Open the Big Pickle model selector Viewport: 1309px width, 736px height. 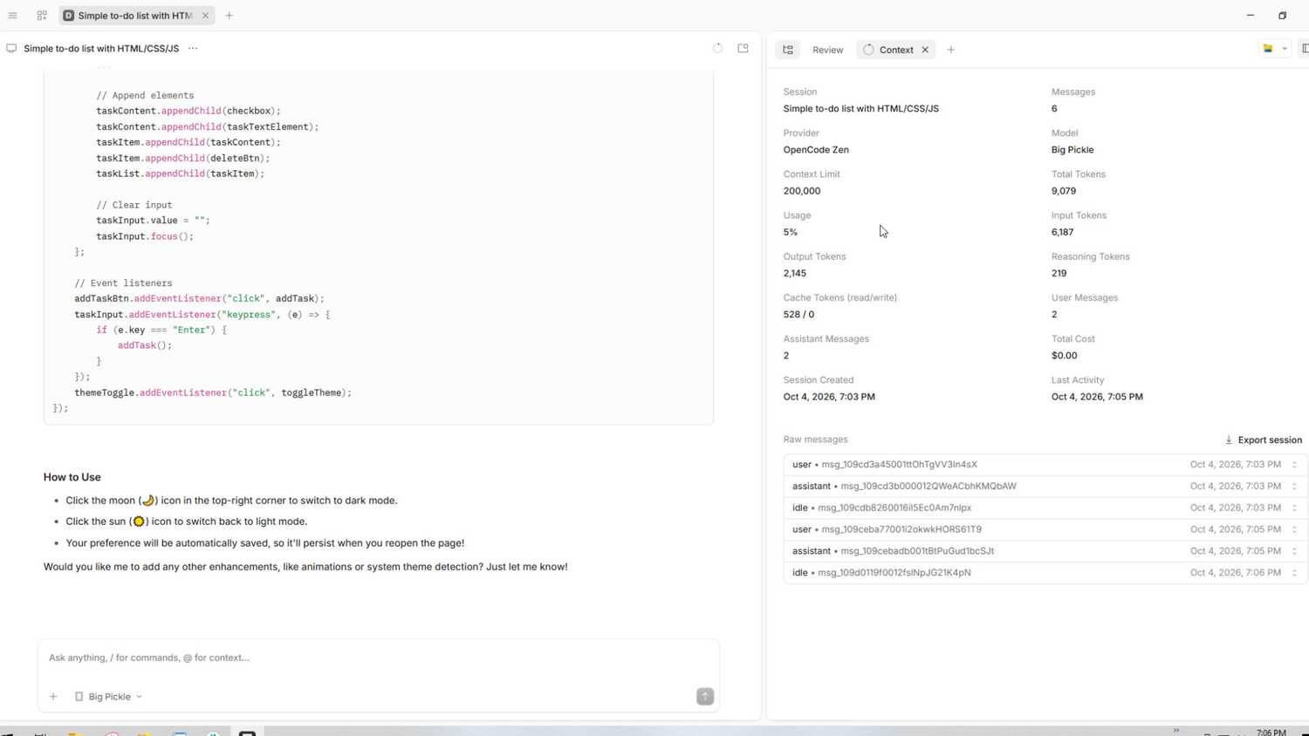pyautogui.click(x=108, y=697)
